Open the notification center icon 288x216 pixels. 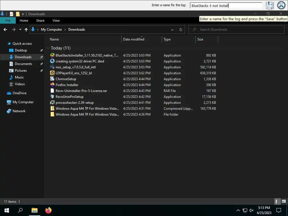point(279,210)
